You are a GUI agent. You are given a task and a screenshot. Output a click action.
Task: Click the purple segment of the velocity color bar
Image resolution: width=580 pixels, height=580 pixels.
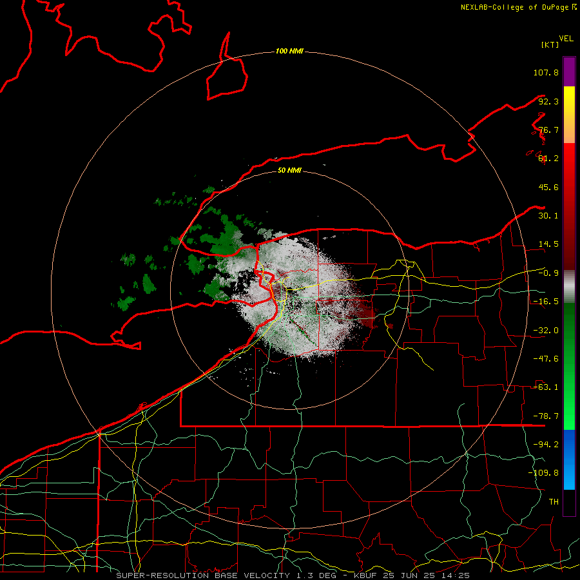(569, 72)
